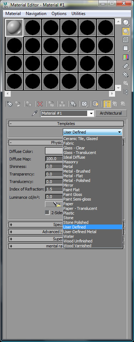Click Assign Material to Selection icon

[29, 104]
